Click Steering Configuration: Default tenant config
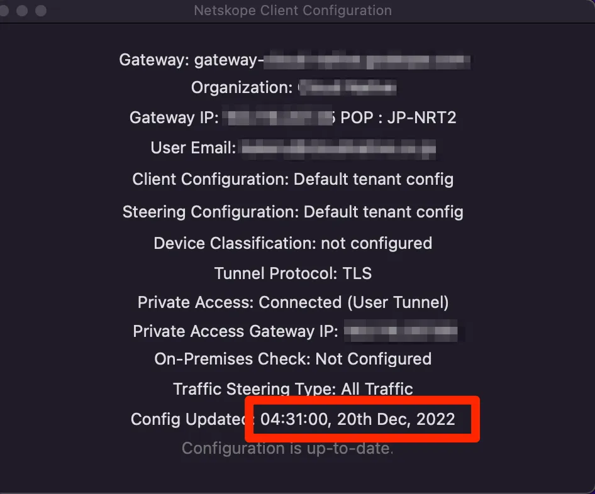This screenshot has width=595, height=494. click(x=292, y=212)
